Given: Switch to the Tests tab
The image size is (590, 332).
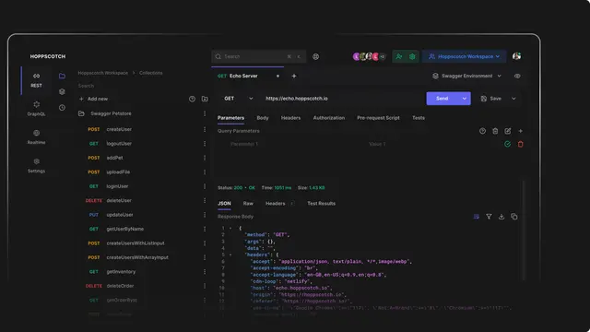Looking at the screenshot, I should tap(419, 118).
